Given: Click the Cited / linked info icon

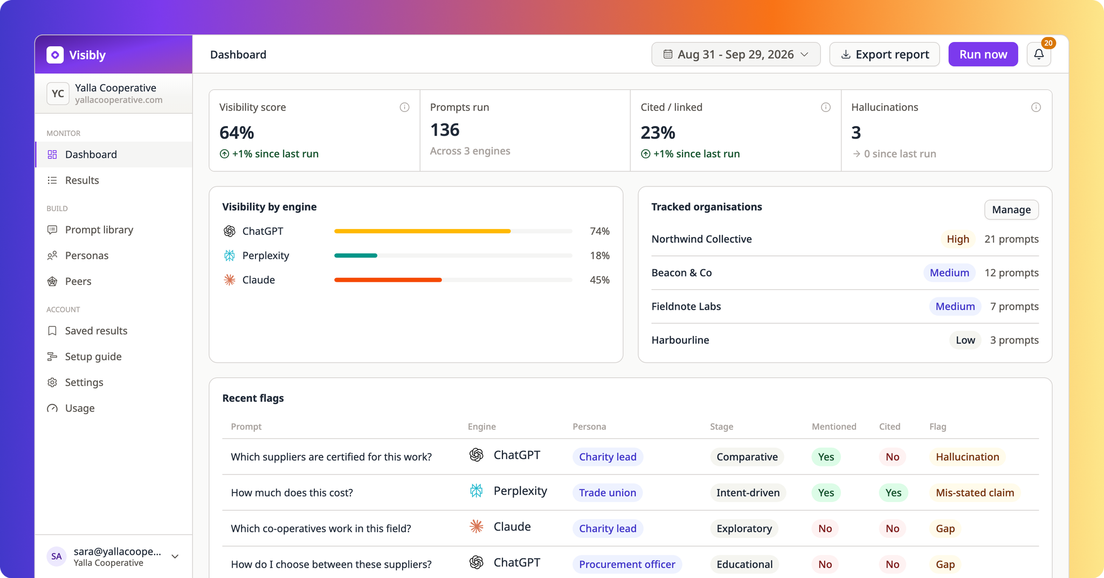Looking at the screenshot, I should coord(825,107).
